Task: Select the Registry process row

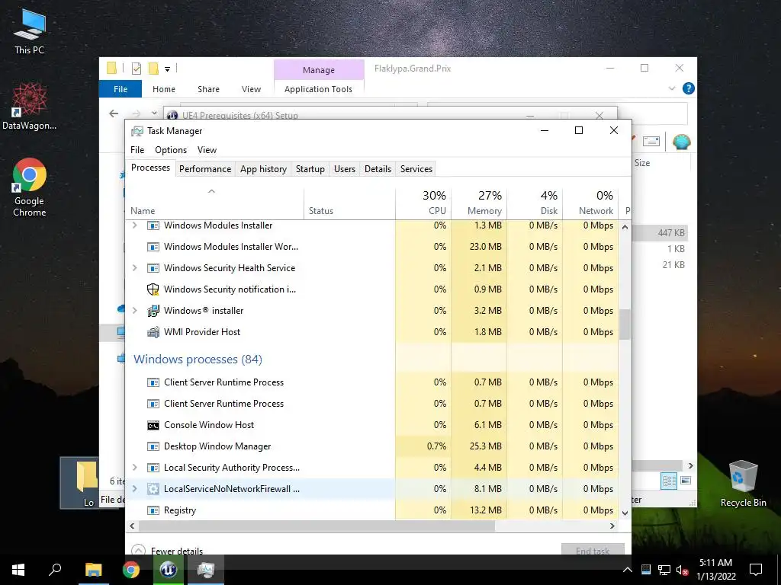Action: 372,510
